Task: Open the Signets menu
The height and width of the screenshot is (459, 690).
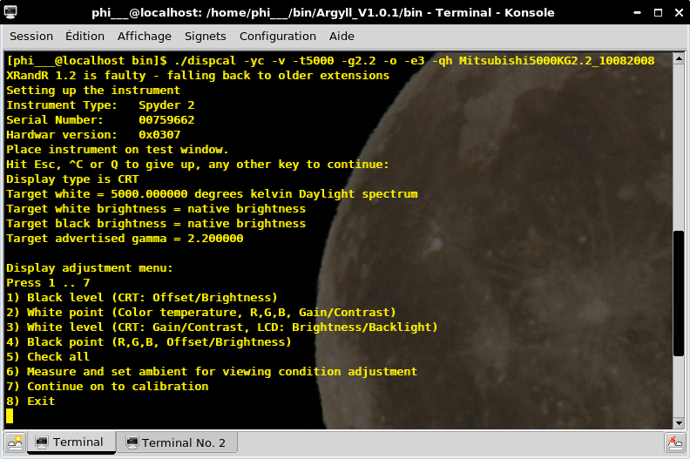Action: [x=205, y=36]
